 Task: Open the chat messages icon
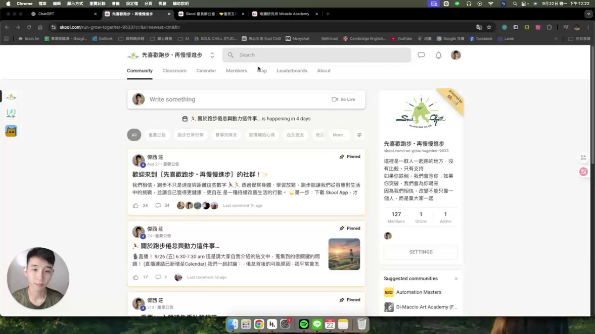(421, 55)
